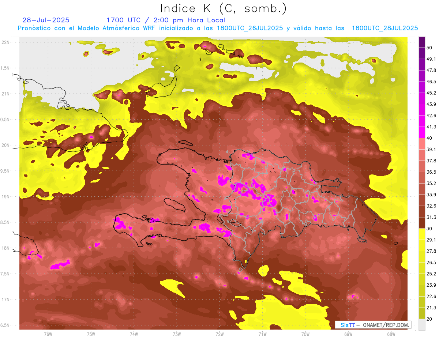
Task: Click the '50' color bar value
Action: (x=430, y=48)
